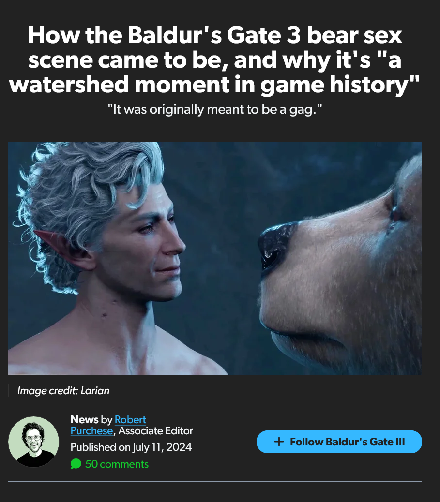Click the green speech bubble comments icon
The image size is (440, 502).
[x=76, y=464]
